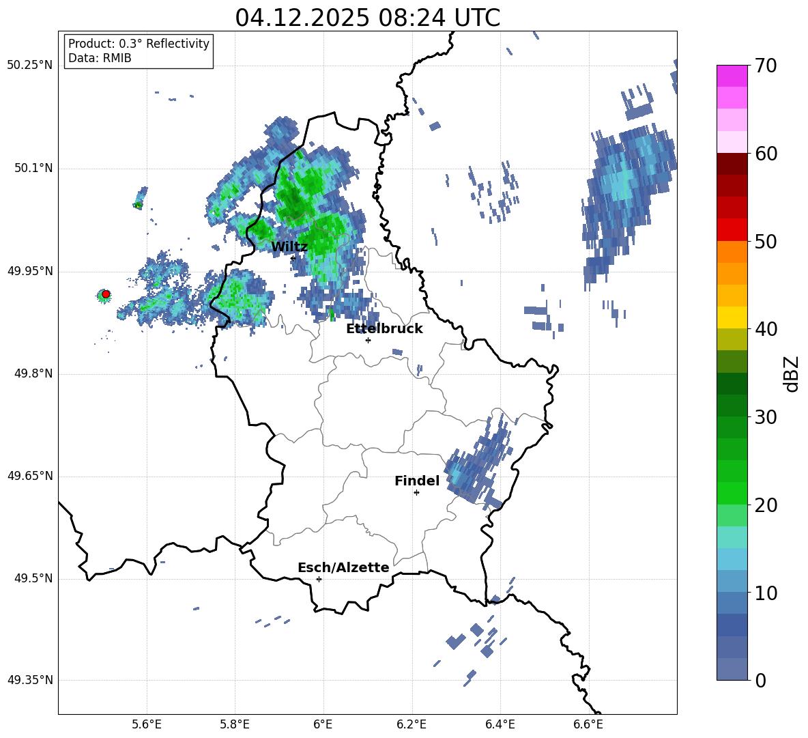Click the light blue colorbar segment above 10
This screenshot has height=738, width=808.
click(x=732, y=582)
